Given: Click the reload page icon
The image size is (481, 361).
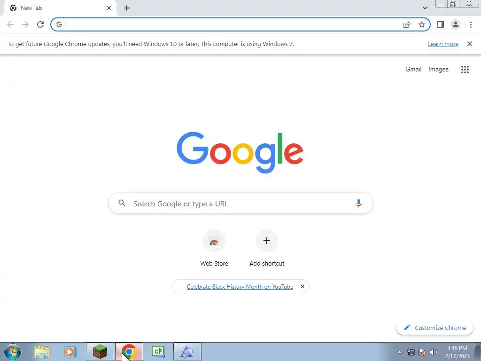Looking at the screenshot, I should (40, 24).
